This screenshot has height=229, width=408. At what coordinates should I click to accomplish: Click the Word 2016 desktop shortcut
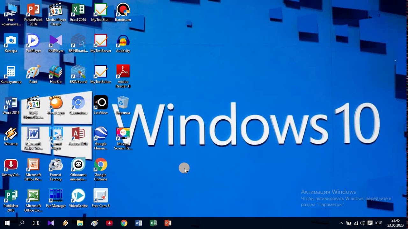click(x=11, y=106)
